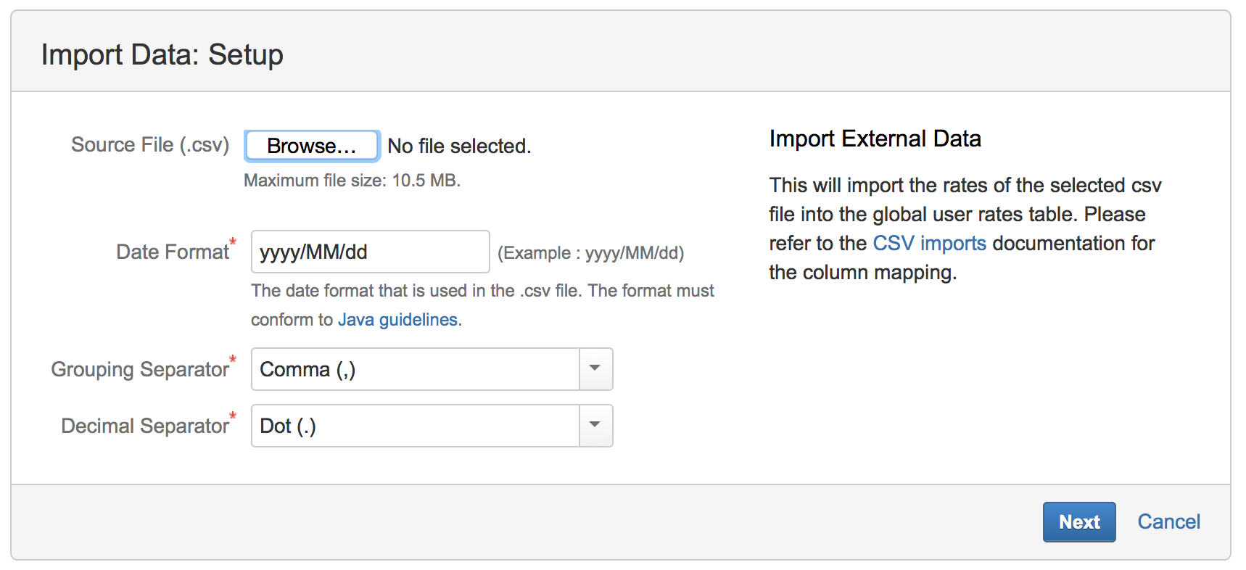Open the Java guidelines link
The image size is (1246, 570).
coord(397,320)
